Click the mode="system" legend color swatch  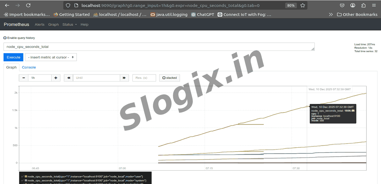[26, 181]
